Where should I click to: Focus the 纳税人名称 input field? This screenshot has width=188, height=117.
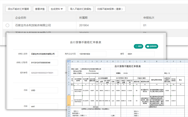click(44, 54)
